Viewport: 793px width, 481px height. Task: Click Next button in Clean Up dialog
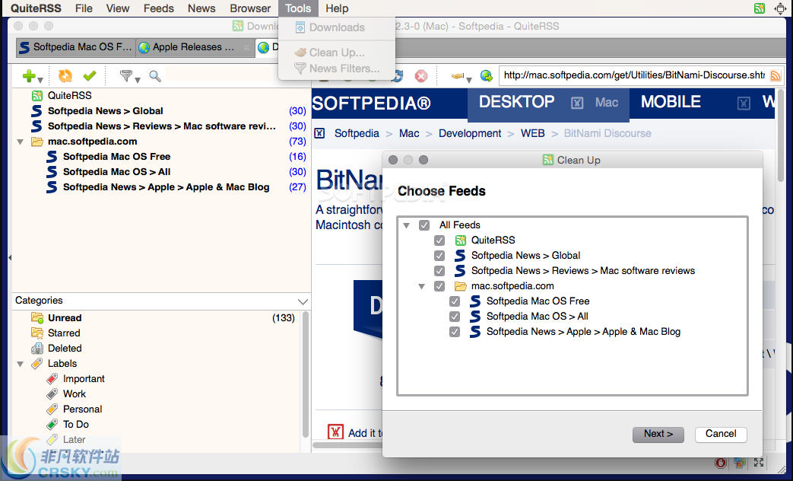pos(658,434)
